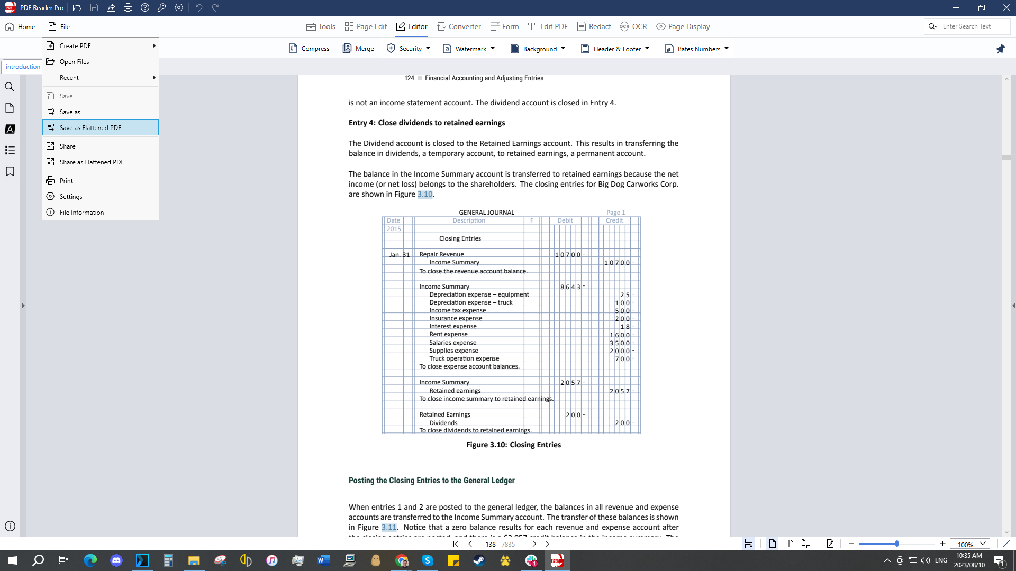The image size is (1016, 571).
Task: Switch to the Edit PDF tab
Action: point(548,26)
